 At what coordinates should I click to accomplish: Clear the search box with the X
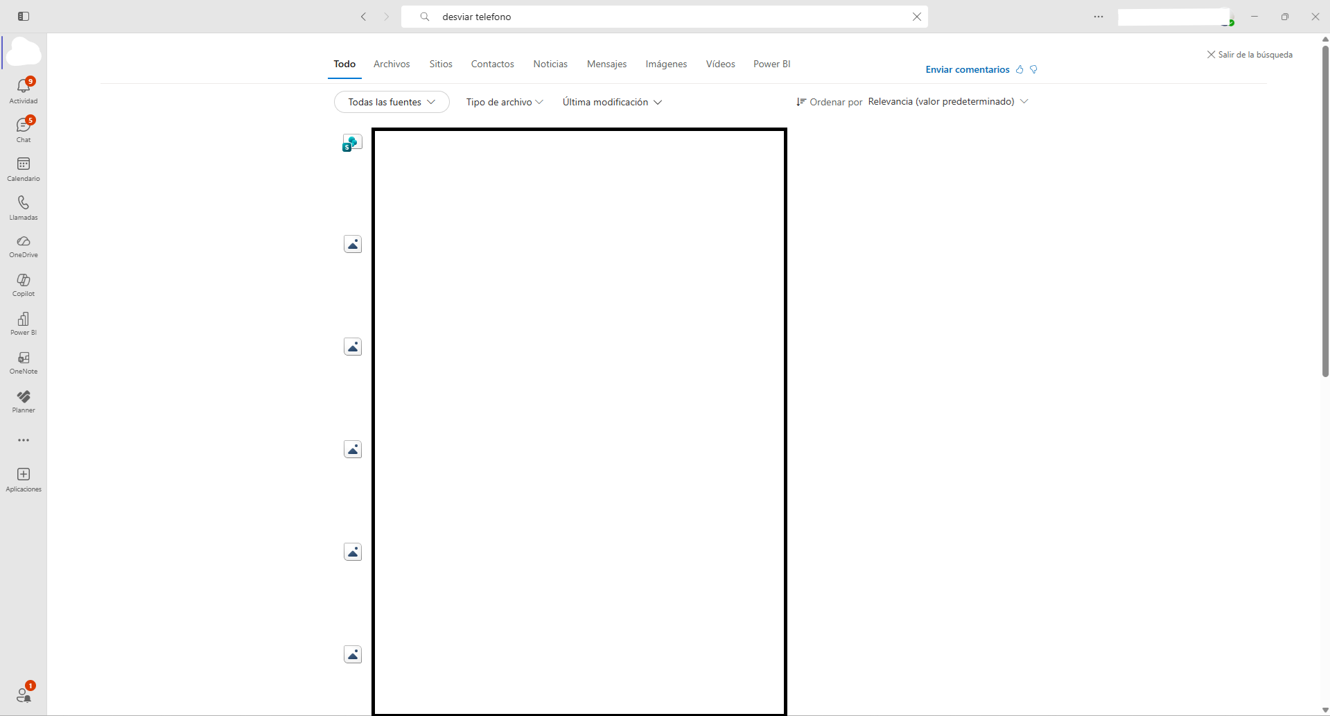[x=916, y=17]
